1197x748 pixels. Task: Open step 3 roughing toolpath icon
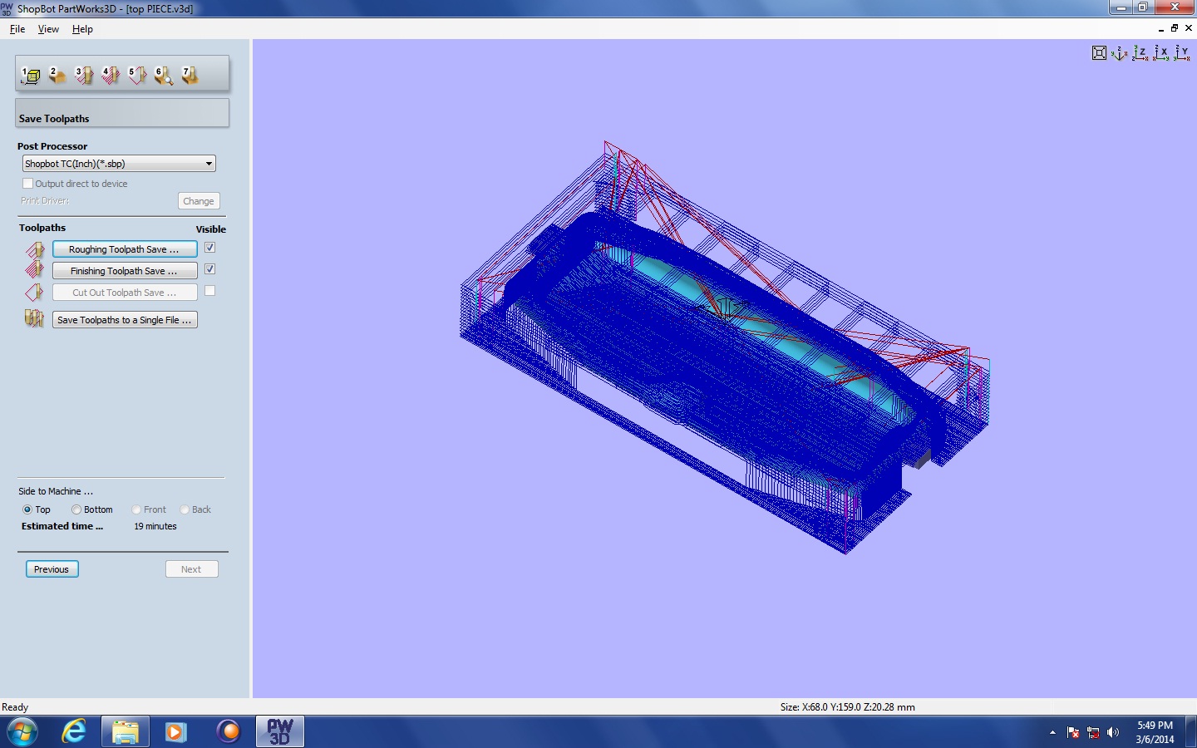pos(84,76)
